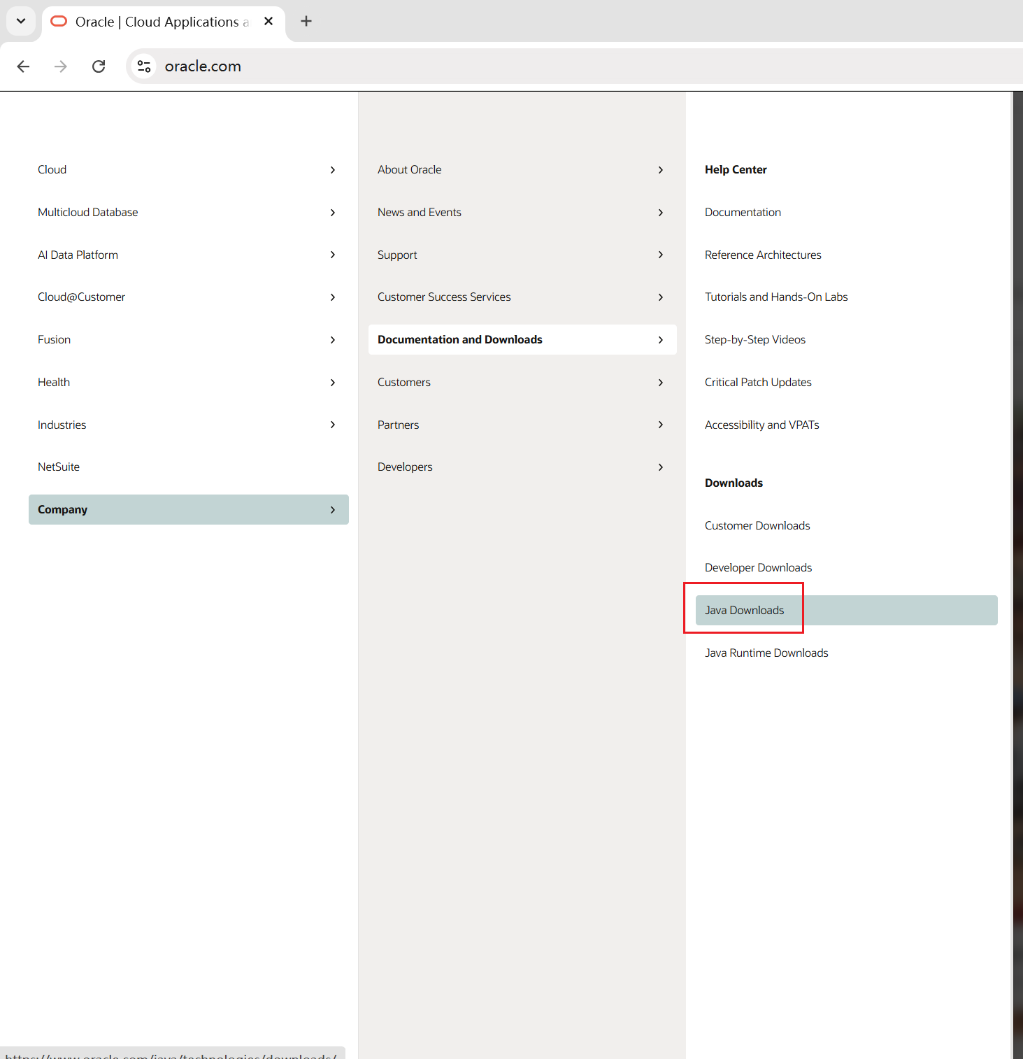
Task: Open the Support submenu
Action: [522, 255]
